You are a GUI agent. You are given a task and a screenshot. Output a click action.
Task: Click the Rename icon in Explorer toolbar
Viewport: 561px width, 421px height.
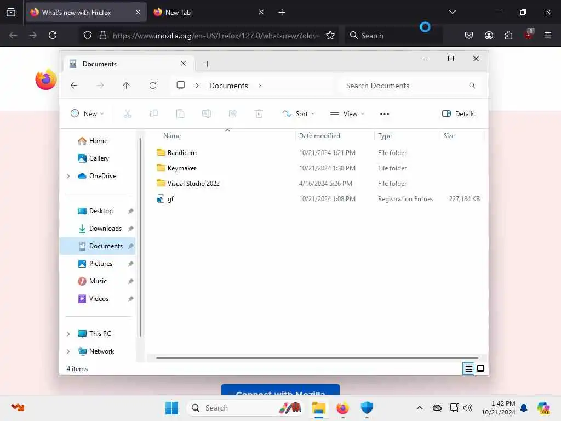pyautogui.click(x=207, y=114)
